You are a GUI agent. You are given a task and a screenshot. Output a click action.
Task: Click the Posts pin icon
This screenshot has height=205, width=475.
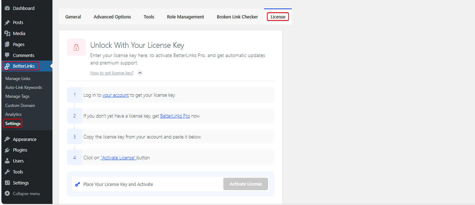(7, 22)
